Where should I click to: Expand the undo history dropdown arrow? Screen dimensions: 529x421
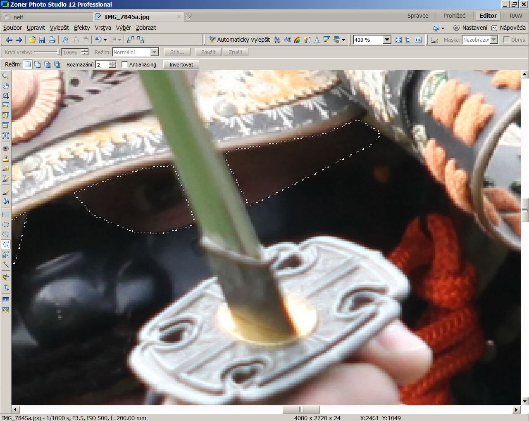point(105,40)
